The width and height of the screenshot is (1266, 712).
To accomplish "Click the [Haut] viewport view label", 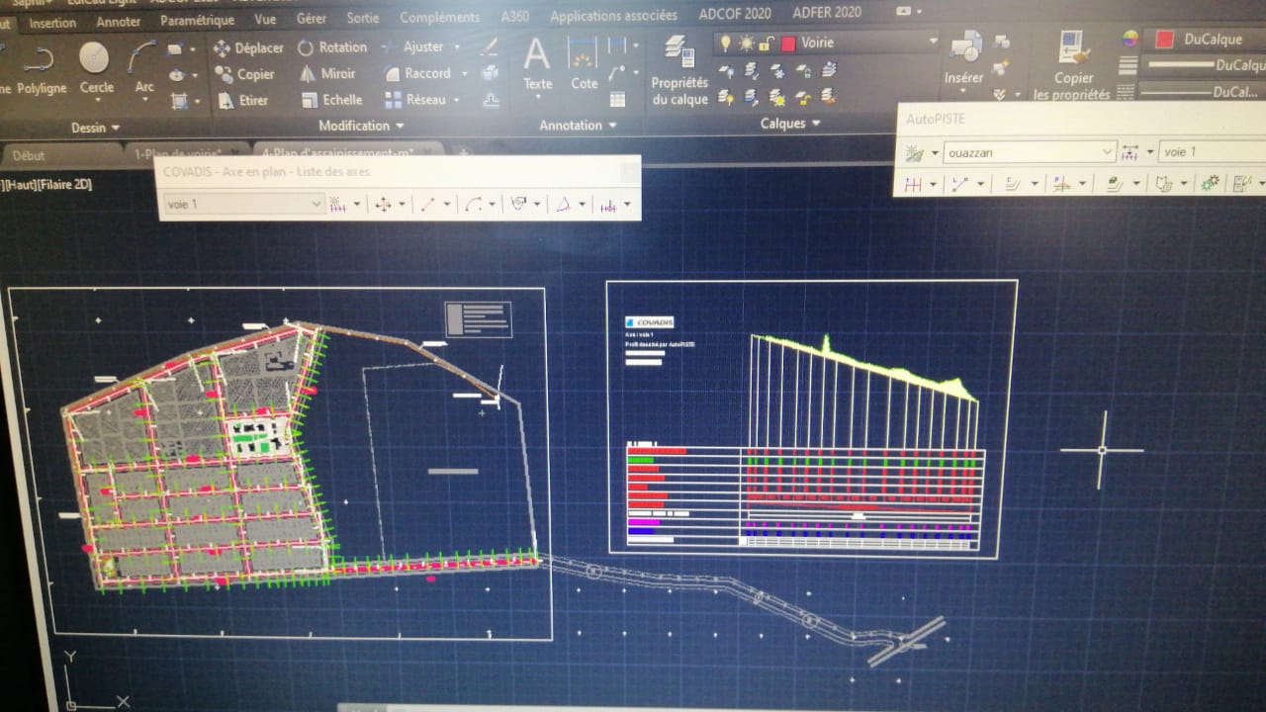I will (x=18, y=184).
